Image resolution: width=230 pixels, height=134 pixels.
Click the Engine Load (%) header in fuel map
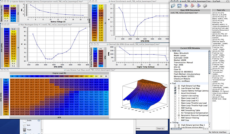(59, 73)
